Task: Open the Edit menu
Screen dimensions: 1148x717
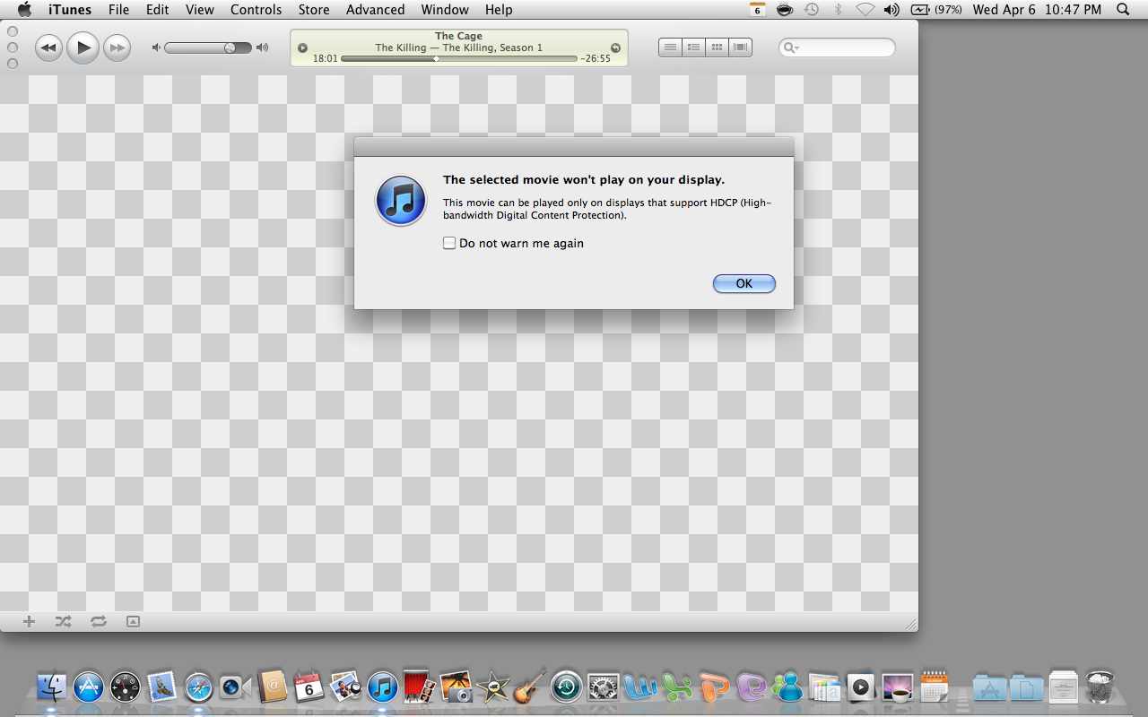Action: [158, 10]
